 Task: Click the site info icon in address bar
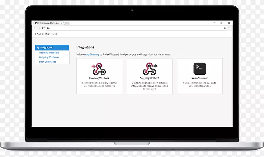49,28
